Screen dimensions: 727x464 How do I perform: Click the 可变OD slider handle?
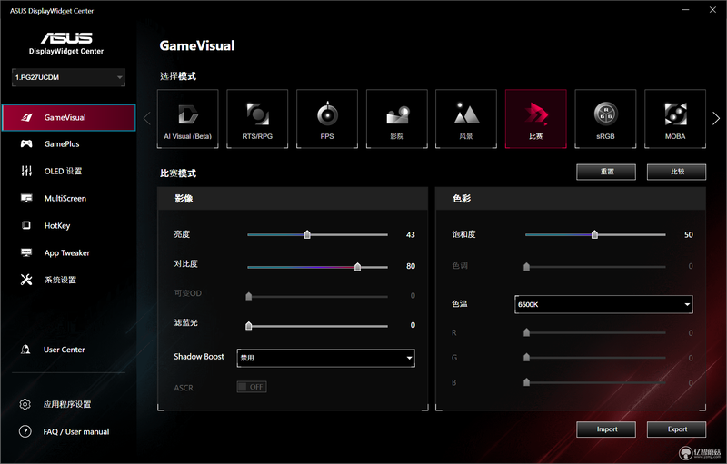pos(248,296)
